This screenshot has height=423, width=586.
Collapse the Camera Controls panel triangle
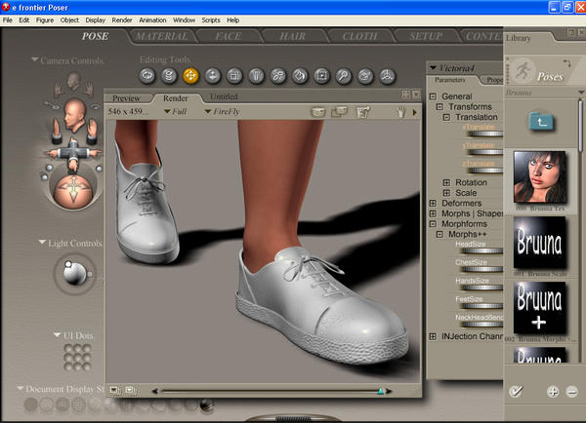pyautogui.click(x=35, y=59)
